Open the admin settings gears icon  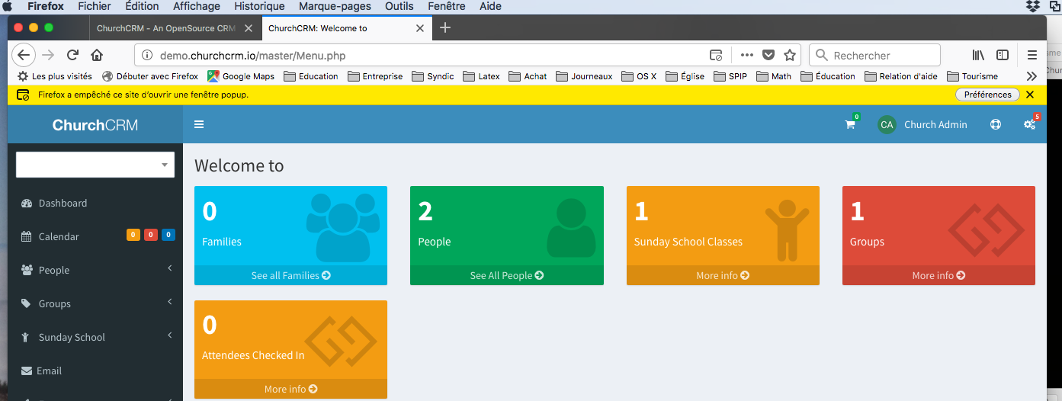click(x=1029, y=124)
